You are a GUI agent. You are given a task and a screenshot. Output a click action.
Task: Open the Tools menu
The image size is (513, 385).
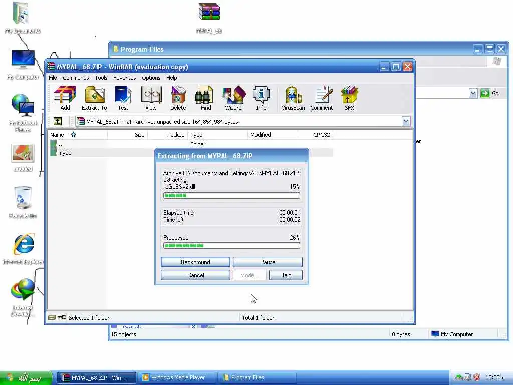tap(101, 78)
